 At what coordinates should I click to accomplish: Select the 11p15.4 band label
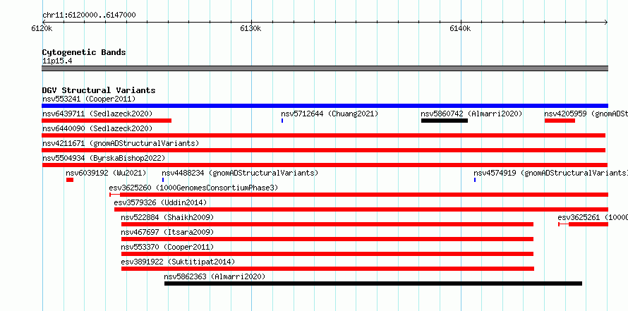[57, 61]
